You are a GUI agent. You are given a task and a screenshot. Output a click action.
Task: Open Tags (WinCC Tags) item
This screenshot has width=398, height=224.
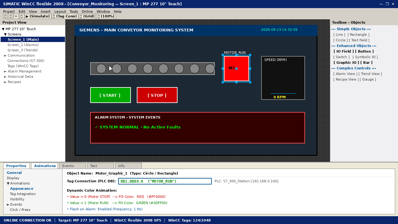tap(23, 66)
